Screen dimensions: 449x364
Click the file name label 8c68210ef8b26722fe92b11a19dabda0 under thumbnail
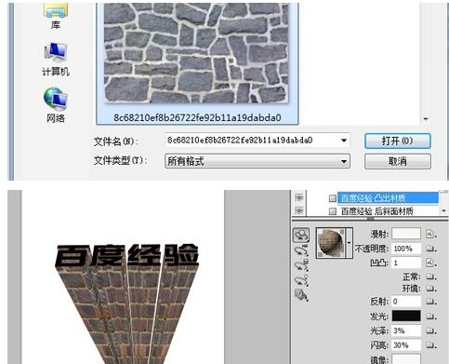tap(197, 117)
